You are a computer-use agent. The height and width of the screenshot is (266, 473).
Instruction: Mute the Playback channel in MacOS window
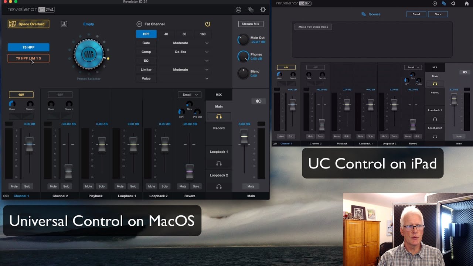[x=88, y=186]
